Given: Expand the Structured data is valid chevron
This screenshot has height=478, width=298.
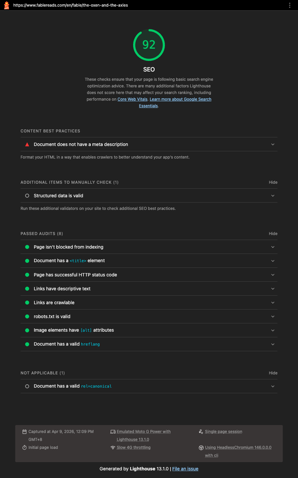Looking at the screenshot, I should (x=273, y=196).
